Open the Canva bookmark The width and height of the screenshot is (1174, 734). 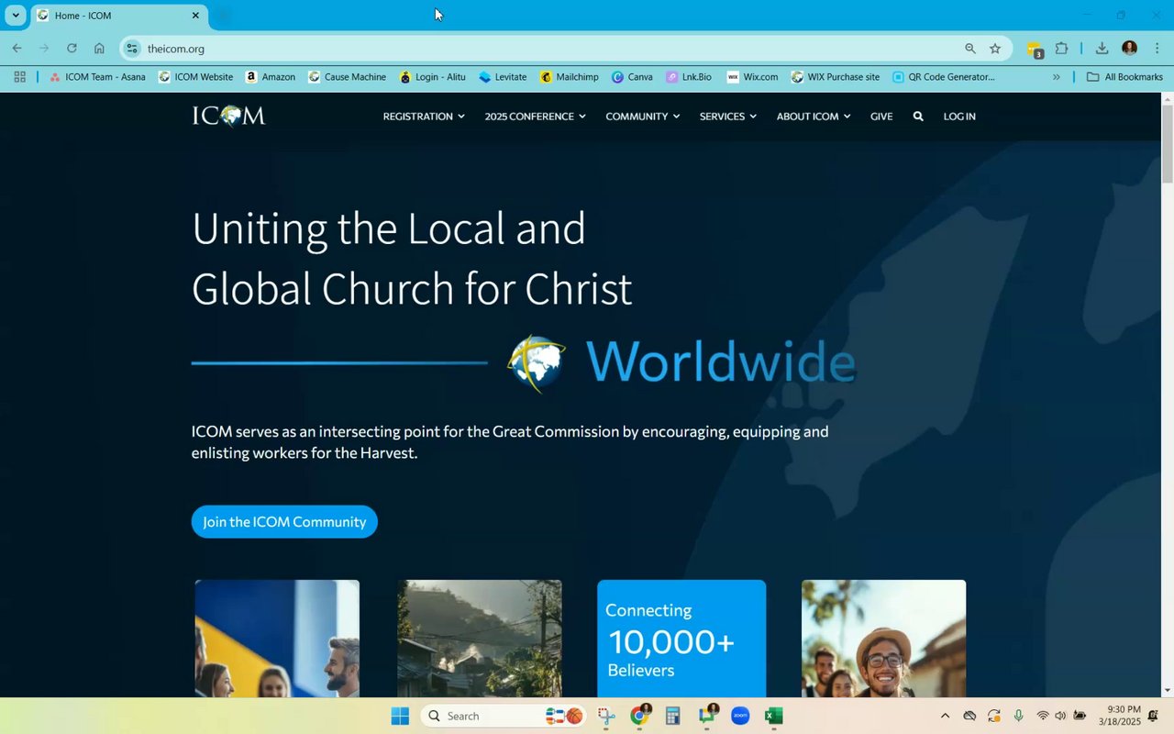(x=632, y=77)
